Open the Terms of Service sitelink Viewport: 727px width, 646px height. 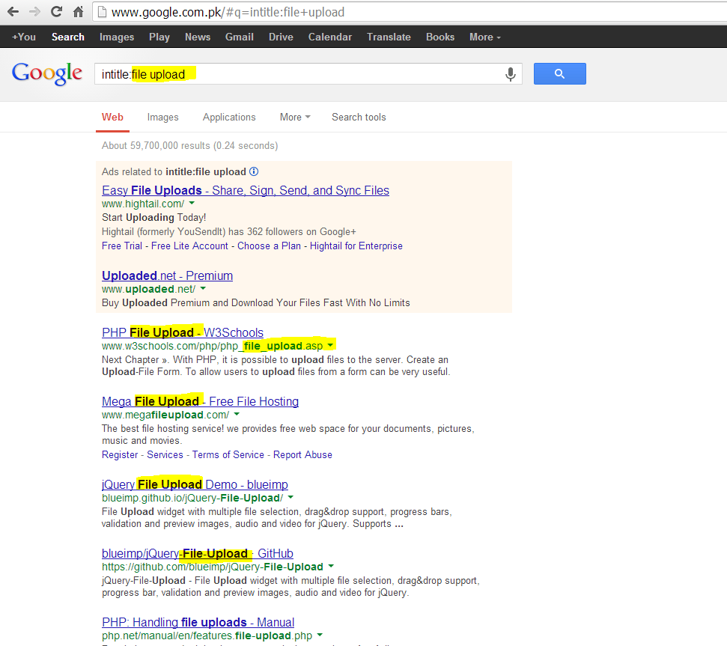pos(228,455)
